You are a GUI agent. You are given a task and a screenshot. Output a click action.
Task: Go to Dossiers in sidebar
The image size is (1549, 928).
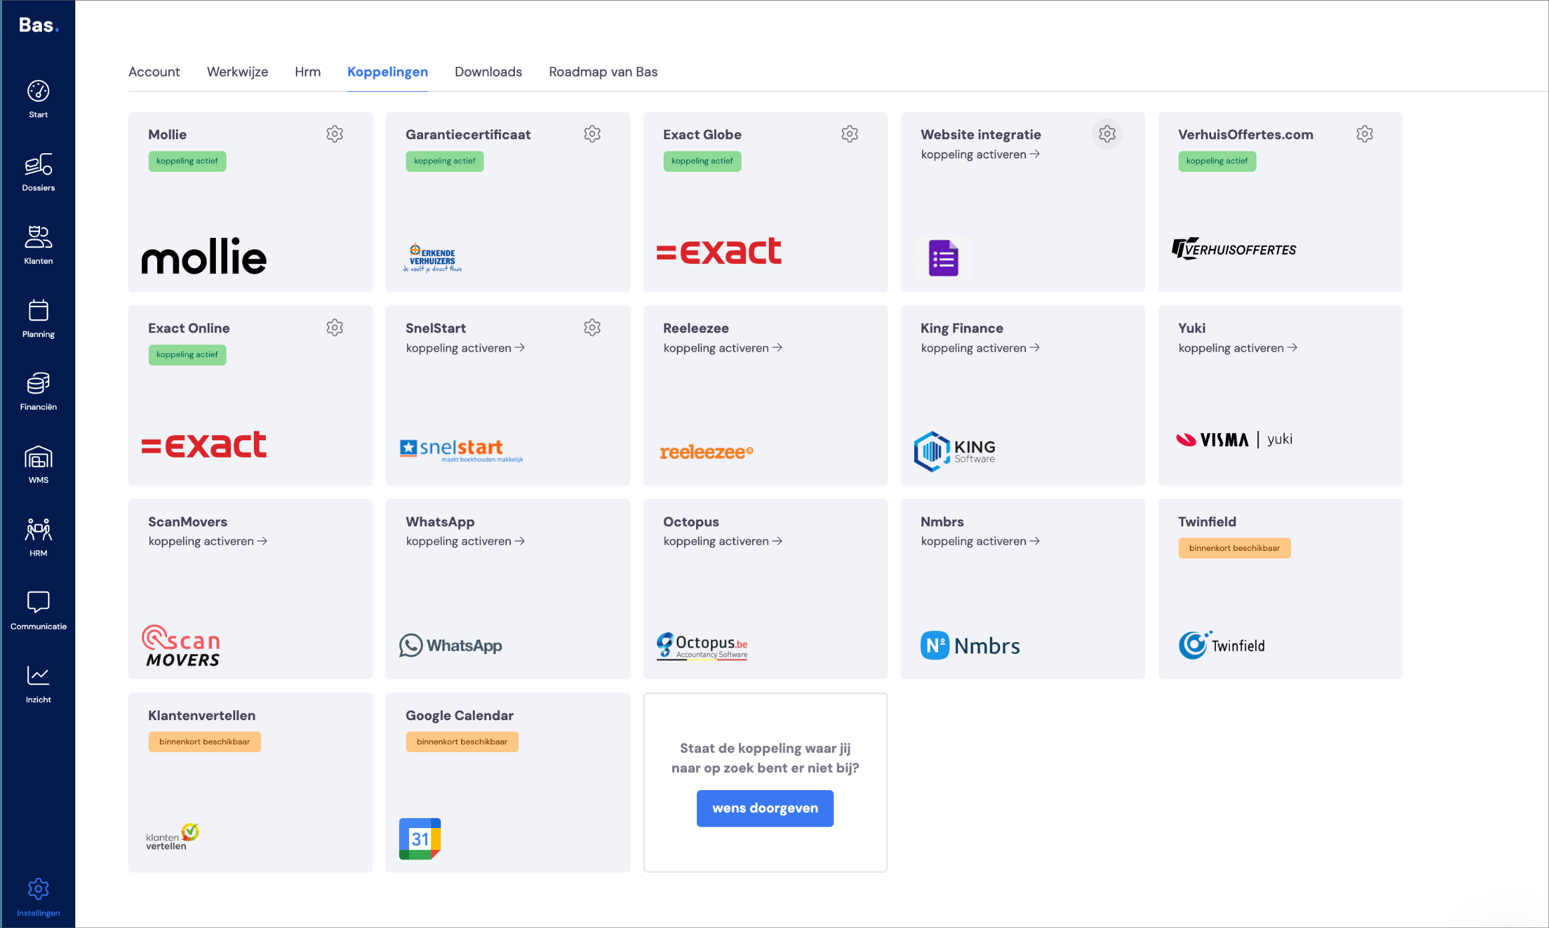tap(38, 173)
